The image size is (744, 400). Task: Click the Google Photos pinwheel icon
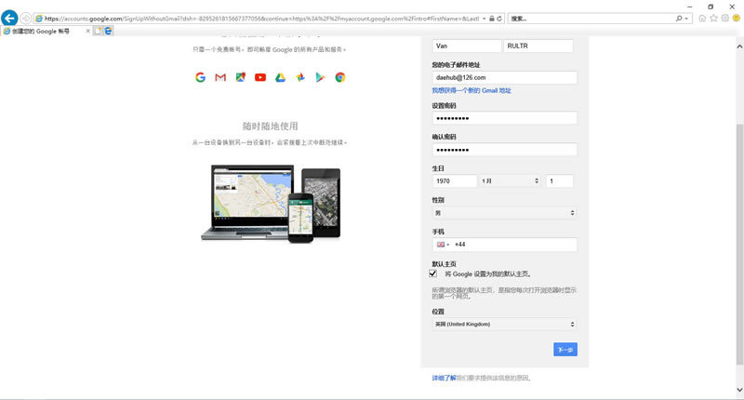300,77
